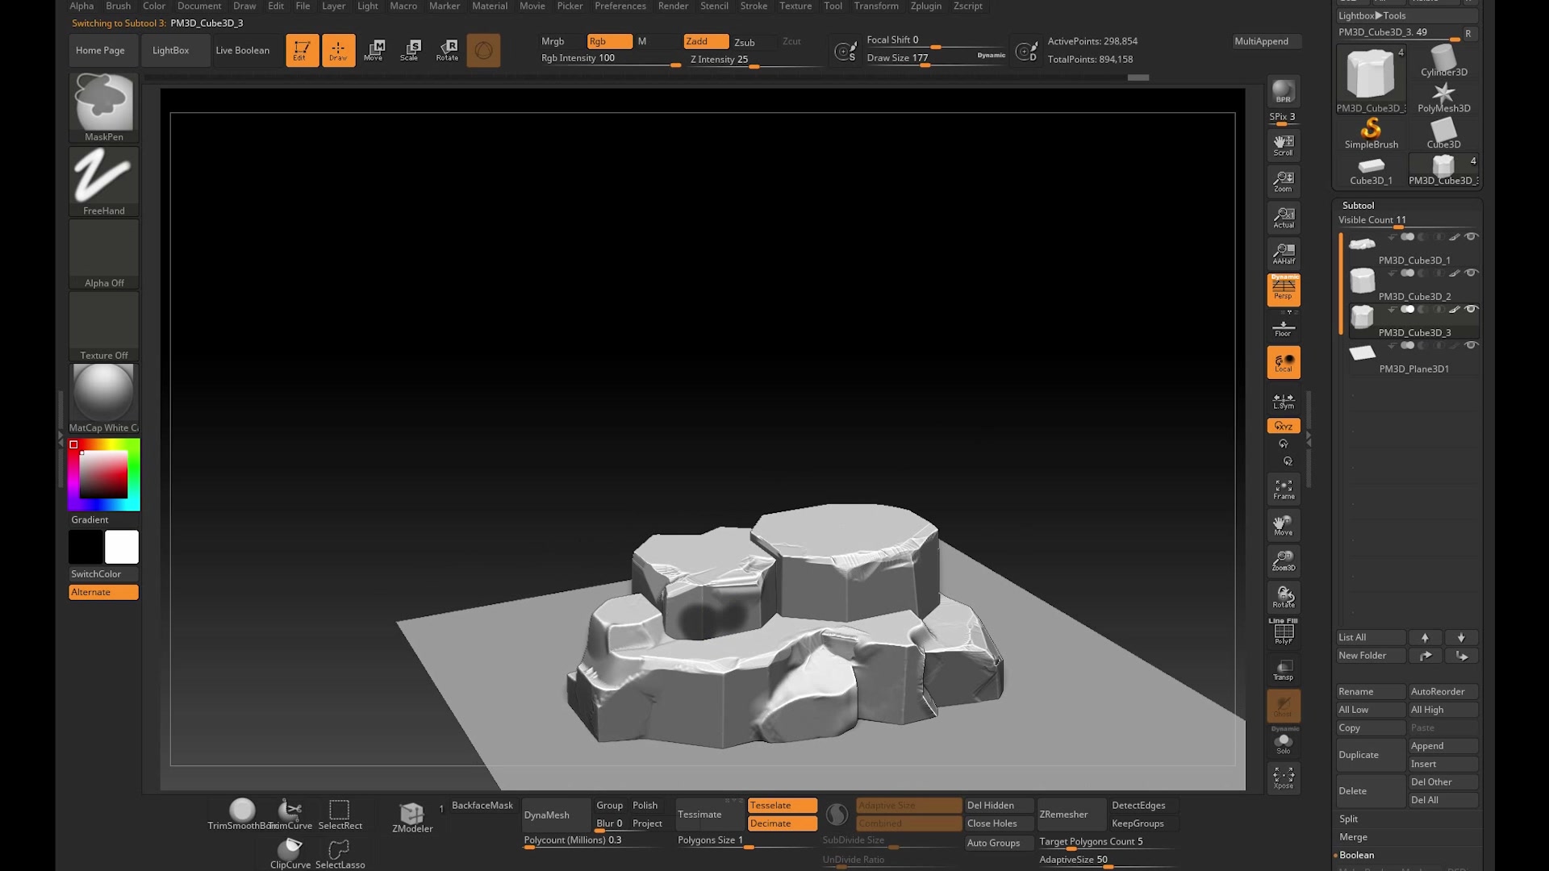This screenshot has width=1549, height=871.
Task: Switch to the Zplugin menu
Action: 925,6
